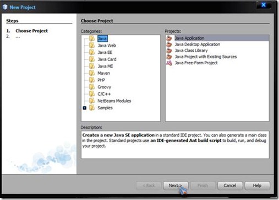Click the Java Class Library icon
Screen dimensions: 279x200
tap(169, 51)
